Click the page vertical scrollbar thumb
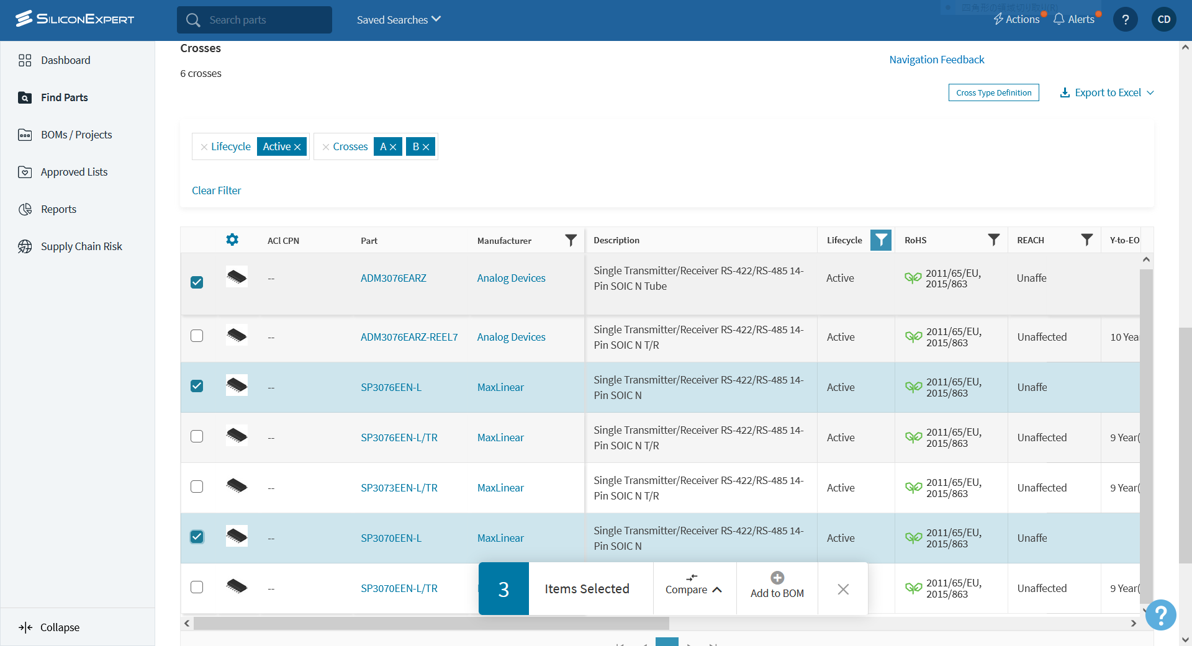The width and height of the screenshot is (1192, 646). point(1185,445)
